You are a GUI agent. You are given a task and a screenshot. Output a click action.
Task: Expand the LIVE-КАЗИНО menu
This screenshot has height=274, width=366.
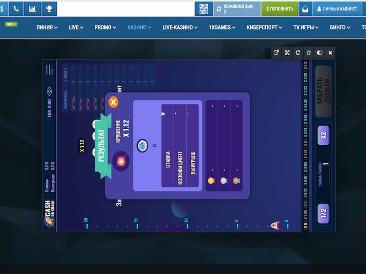coord(180,27)
